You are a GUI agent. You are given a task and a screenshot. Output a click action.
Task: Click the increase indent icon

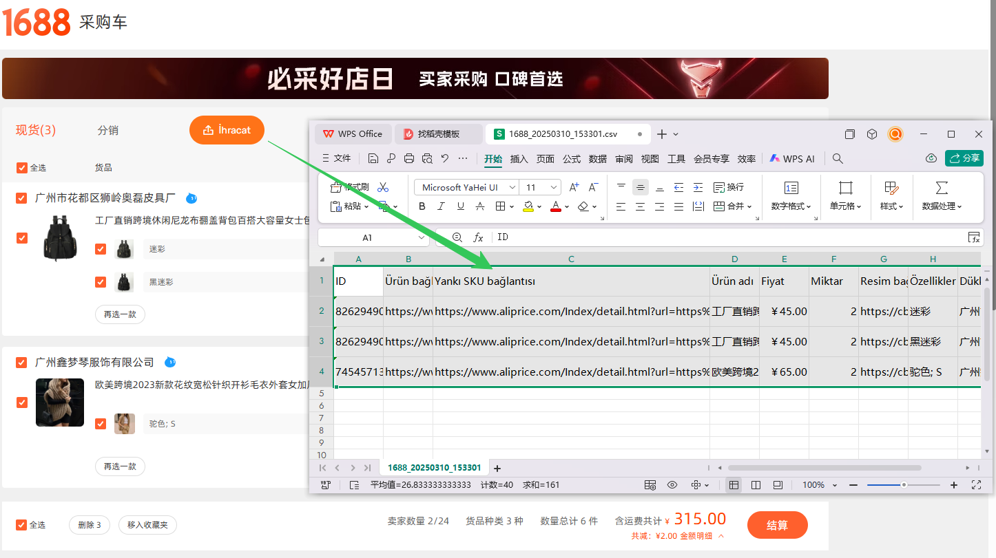[698, 187]
